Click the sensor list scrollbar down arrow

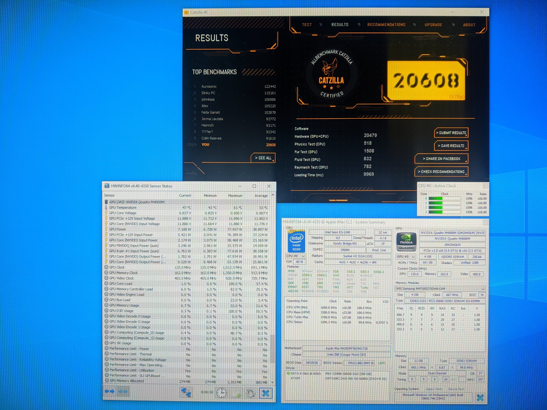[x=272, y=382]
